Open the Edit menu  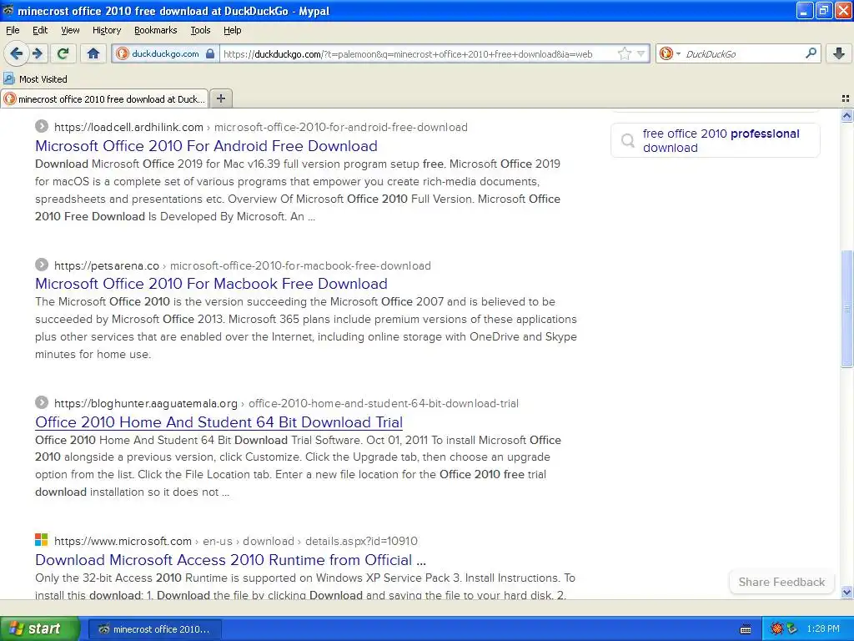point(40,30)
